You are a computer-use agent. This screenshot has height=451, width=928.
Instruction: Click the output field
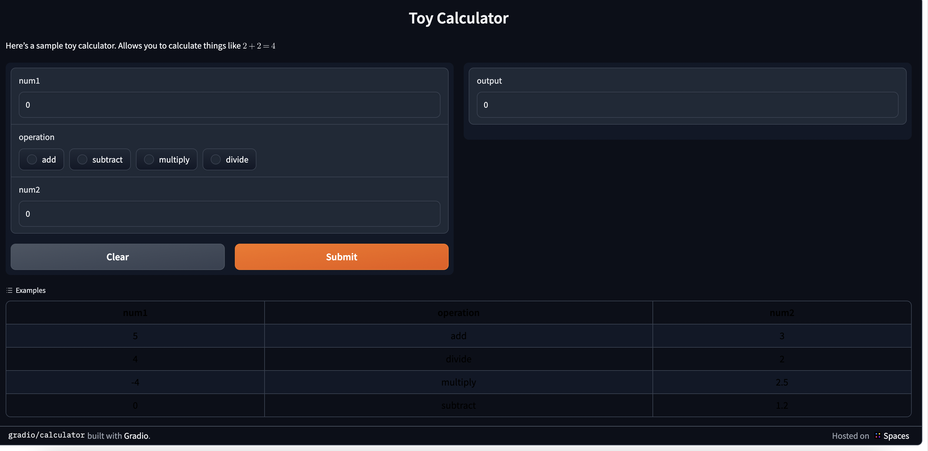(687, 105)
